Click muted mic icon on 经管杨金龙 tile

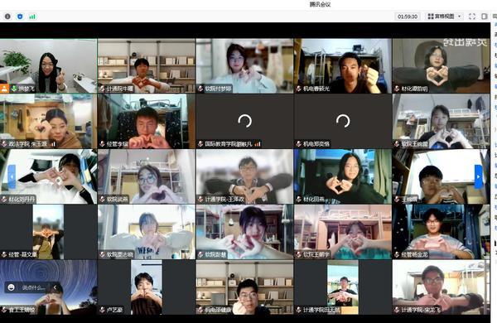click(397, 254)
